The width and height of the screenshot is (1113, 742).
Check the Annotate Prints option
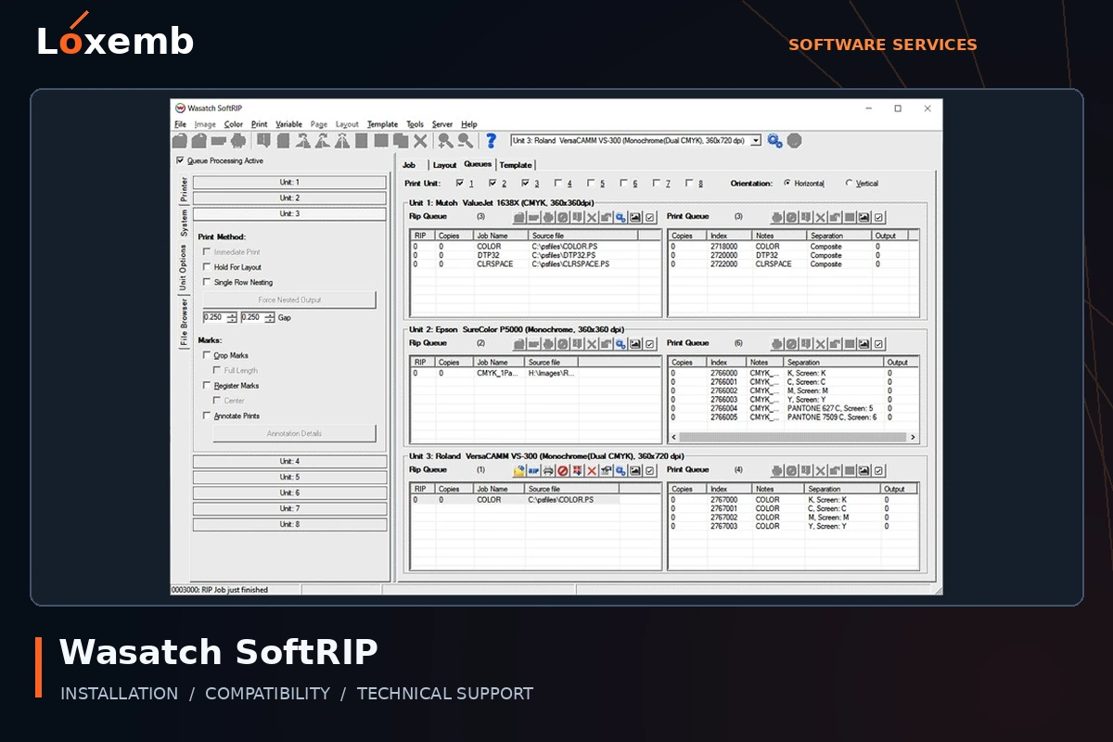click(207, 416)
